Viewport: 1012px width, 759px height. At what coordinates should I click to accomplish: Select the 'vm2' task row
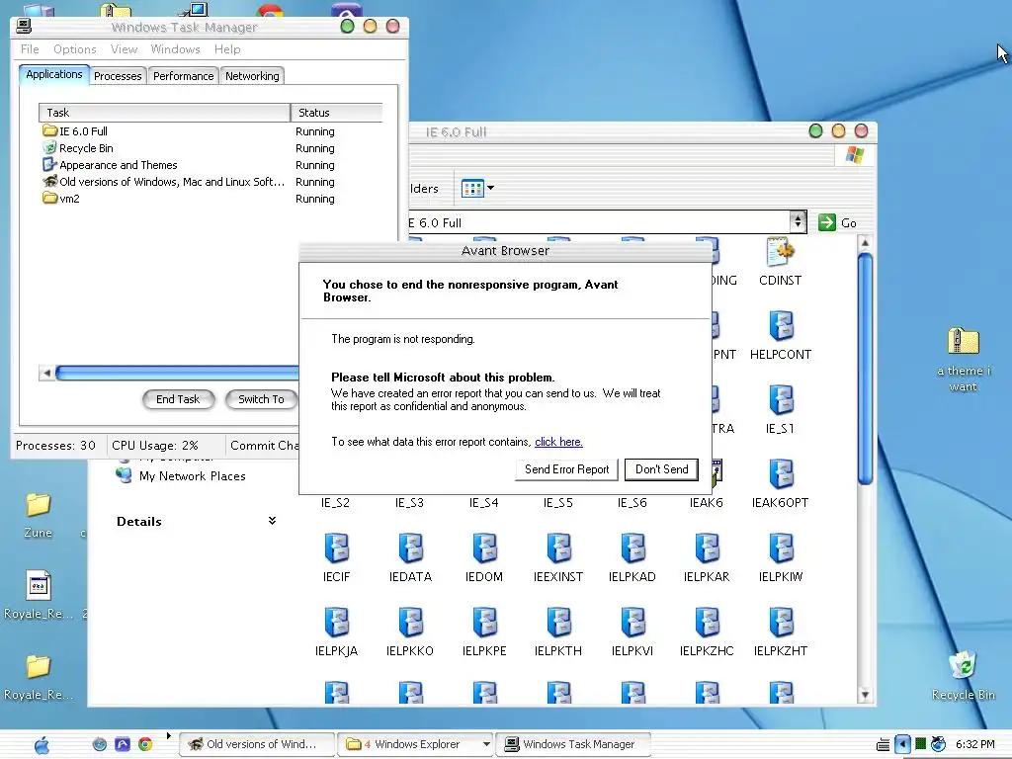[211, 198]
